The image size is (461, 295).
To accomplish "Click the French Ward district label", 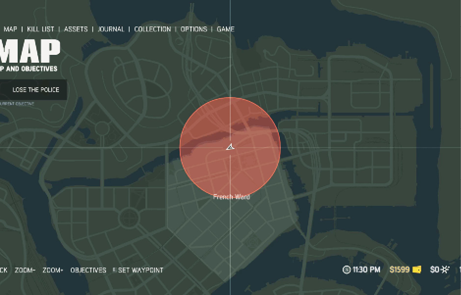I will pos(231,197).
